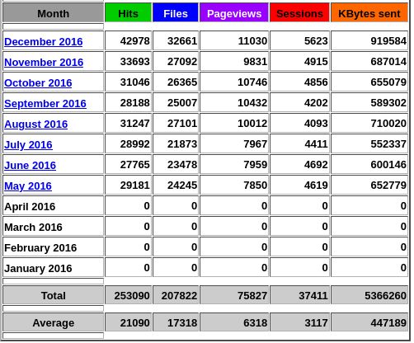Click the red Sessions column header
This screenshot has width=414, height=343.
pos(299,12)
